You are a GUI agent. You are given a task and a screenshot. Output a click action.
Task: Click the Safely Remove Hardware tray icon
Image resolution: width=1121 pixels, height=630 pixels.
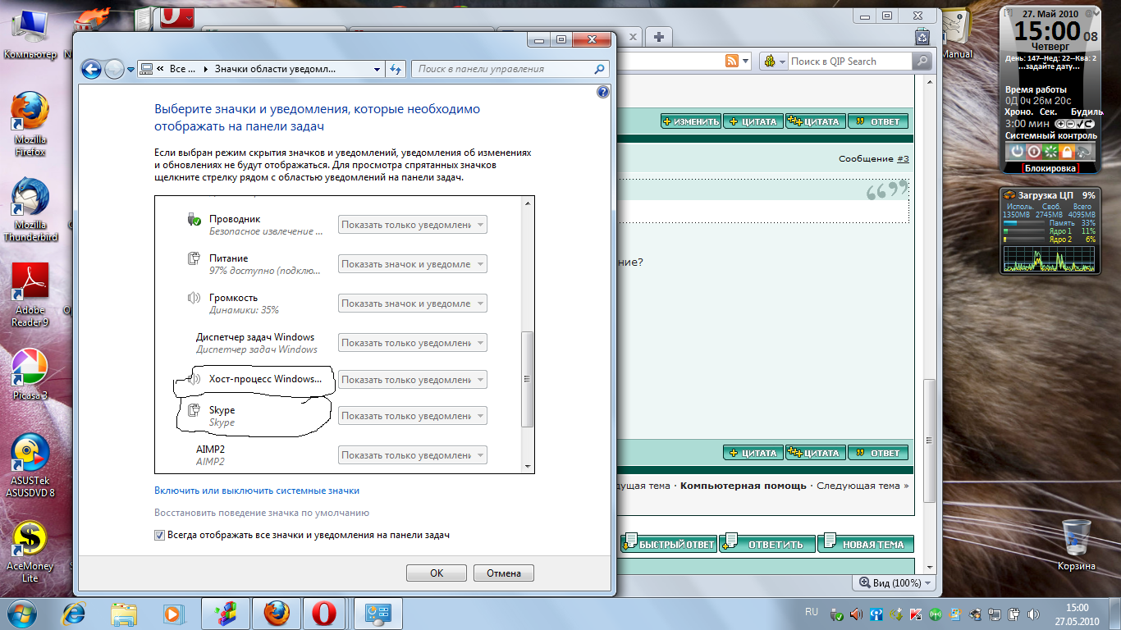pos(836,614)
